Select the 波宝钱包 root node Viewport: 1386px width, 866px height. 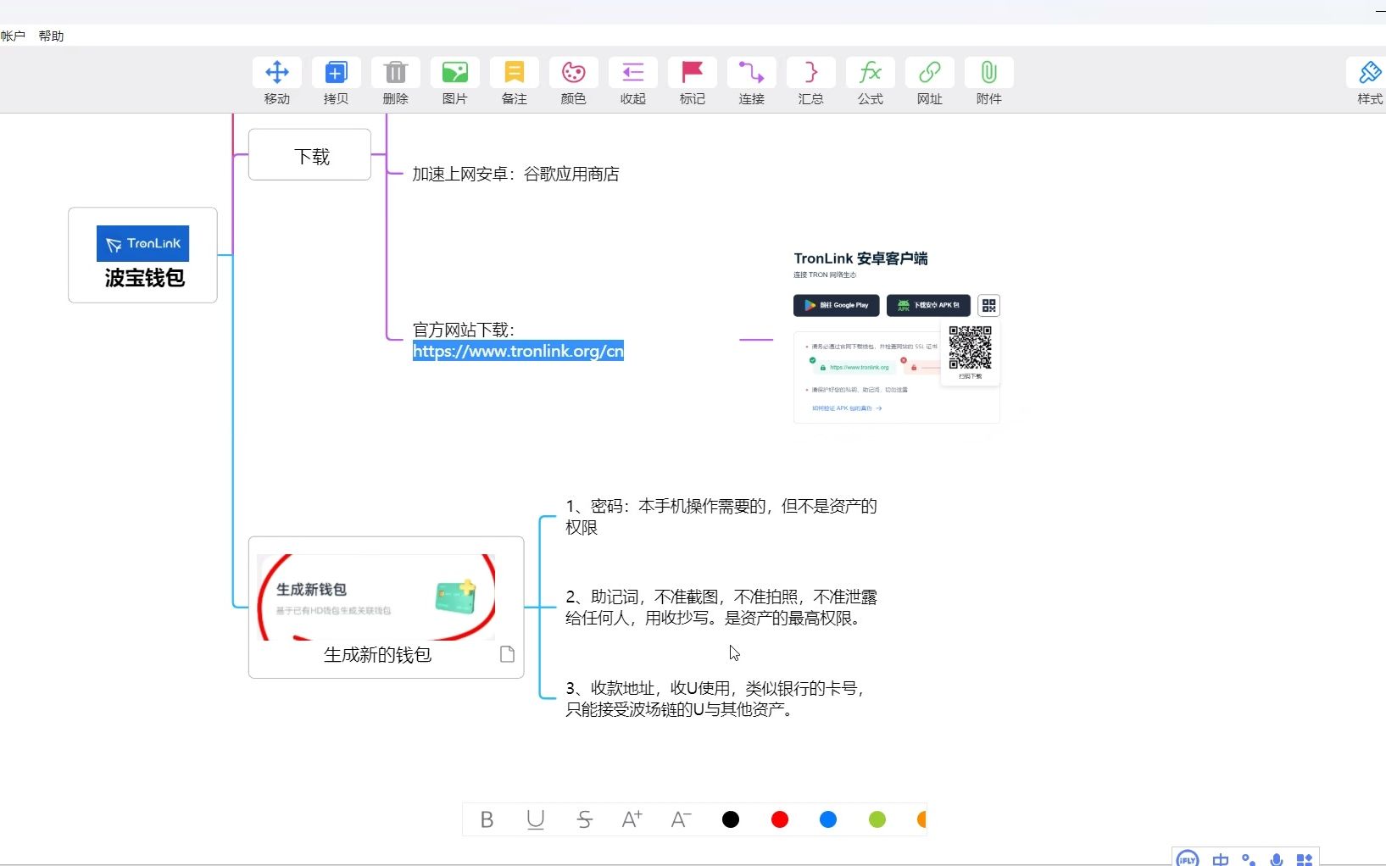coord(142,255)
